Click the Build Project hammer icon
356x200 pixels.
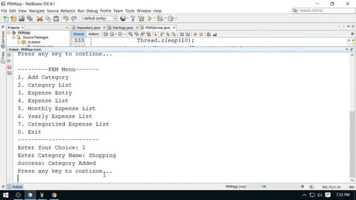133,18
